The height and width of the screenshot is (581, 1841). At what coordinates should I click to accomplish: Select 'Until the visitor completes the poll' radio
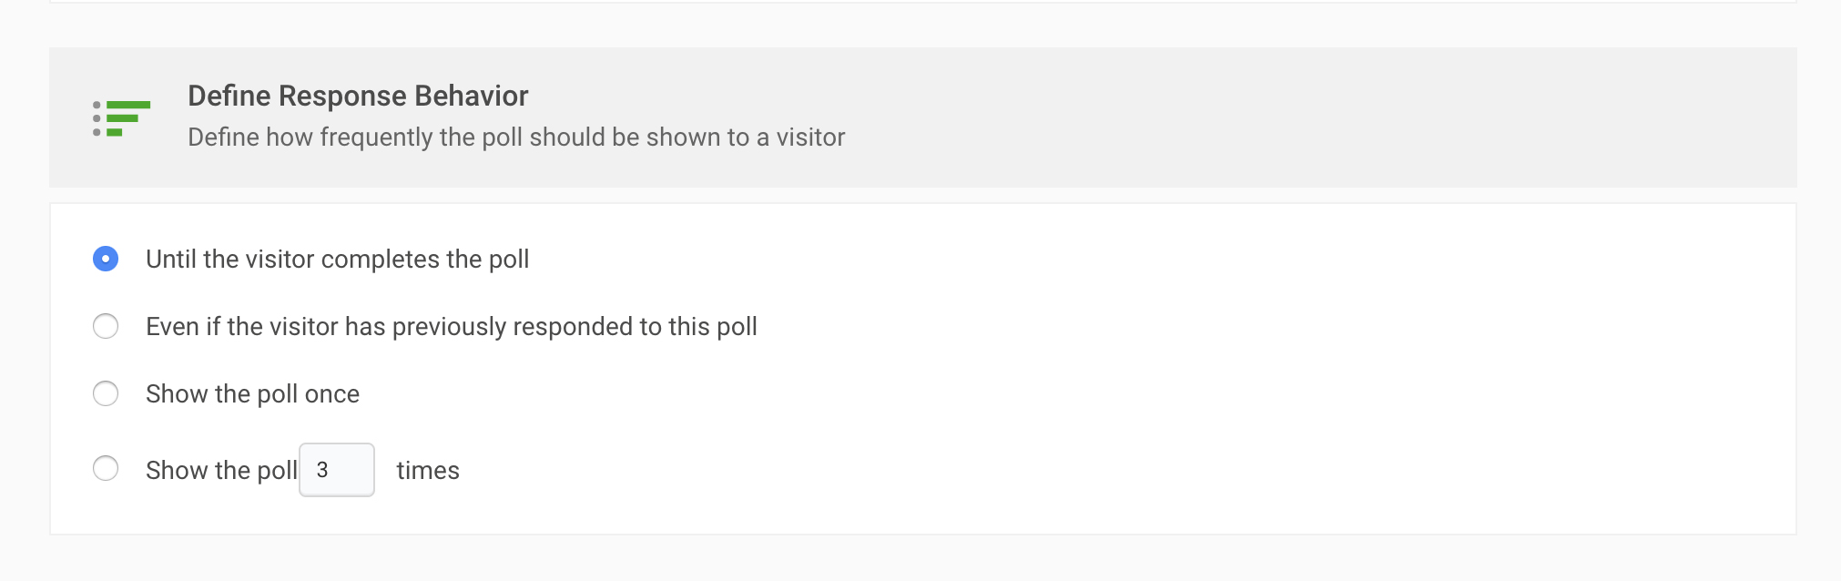(106, 260)
